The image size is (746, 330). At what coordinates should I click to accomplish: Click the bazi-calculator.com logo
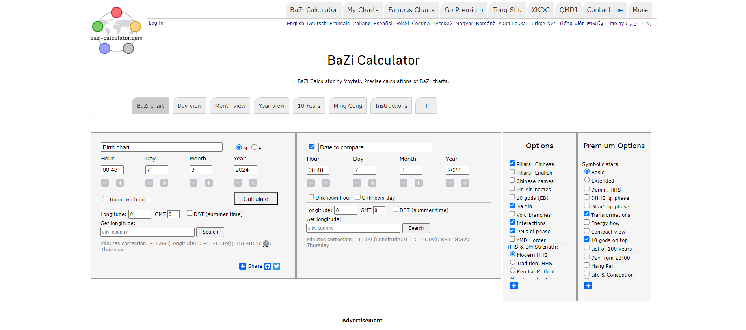(117, 31)
